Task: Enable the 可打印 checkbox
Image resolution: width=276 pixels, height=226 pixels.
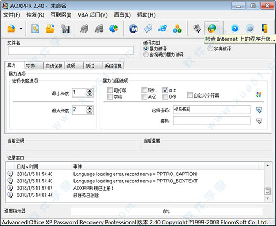Action: 110,90
